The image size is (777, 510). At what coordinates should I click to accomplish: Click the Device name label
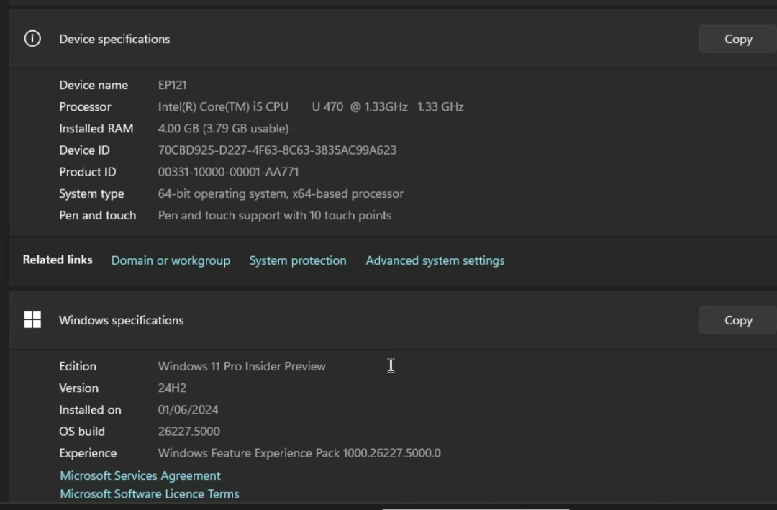click(94, 86)
